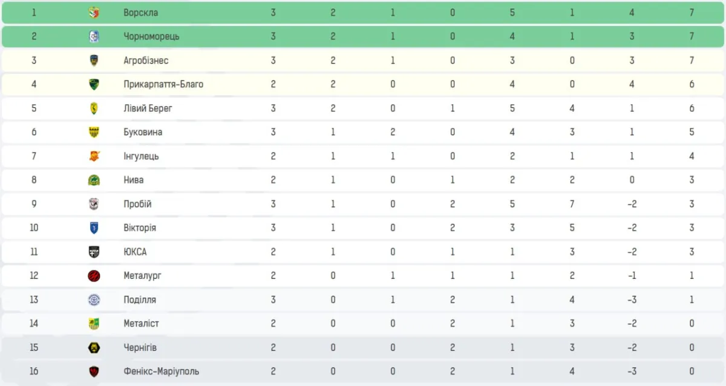The height and width of the screenshot is (386, 726).
Task: Select the Ворскла first-place row name
Action: [141, 13]
